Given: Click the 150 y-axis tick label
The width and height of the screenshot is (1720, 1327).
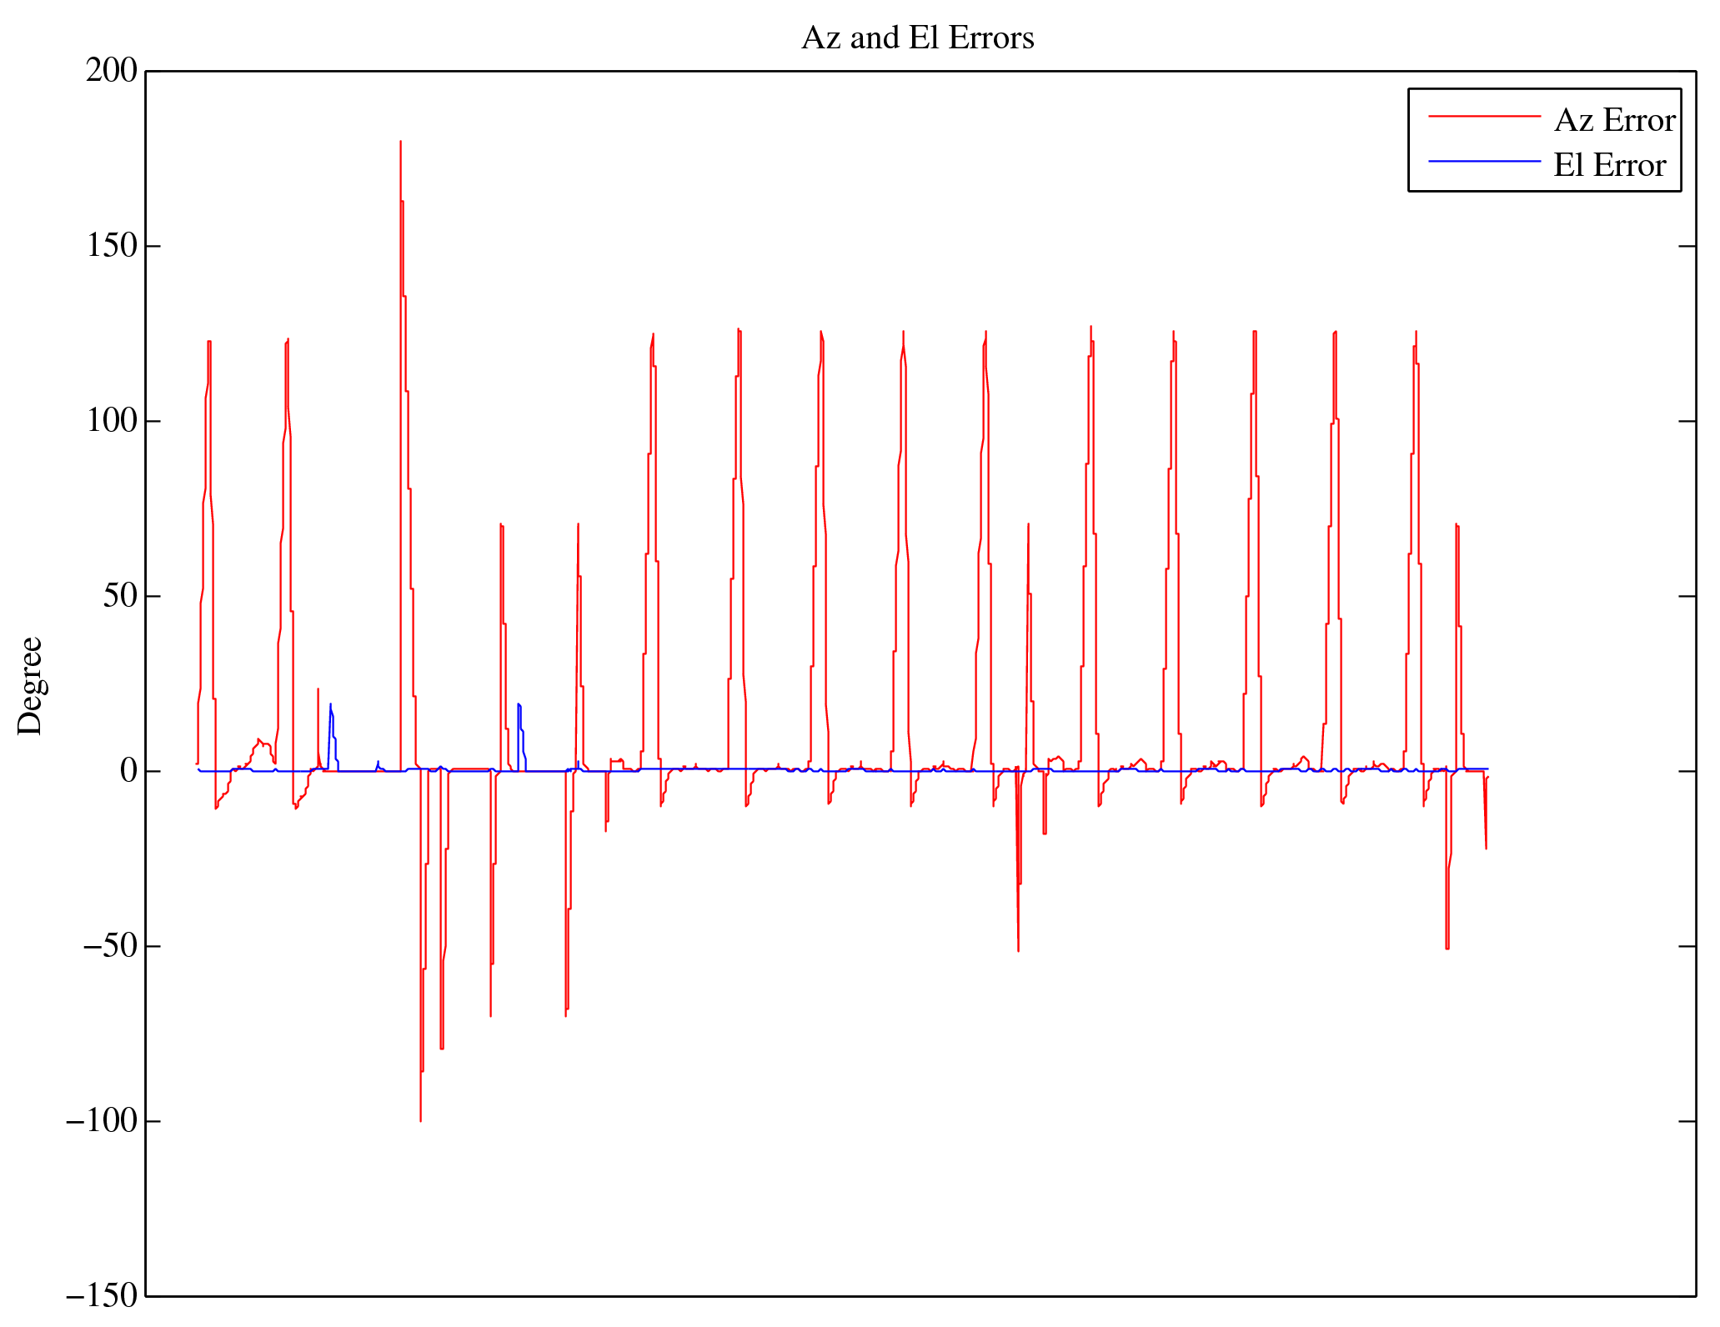Looking at the screenshot, I should tap(111, 246).
